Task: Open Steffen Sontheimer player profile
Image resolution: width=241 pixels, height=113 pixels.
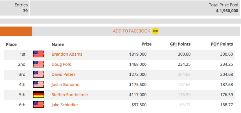Action: (70, 95)
